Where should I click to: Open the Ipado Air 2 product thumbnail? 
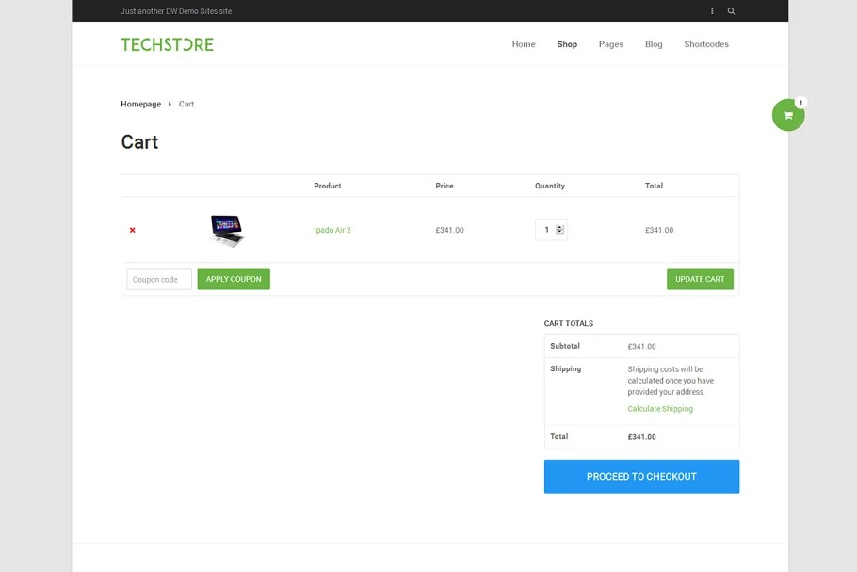pyautogui.click(x=226, y=230)
